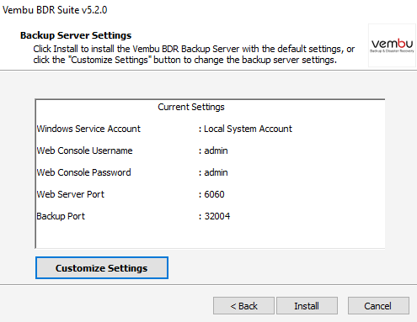This screenshot has width=417, height=322.
Task: Cancel the Vembu BDR setup
Action: tap(378, 306)
